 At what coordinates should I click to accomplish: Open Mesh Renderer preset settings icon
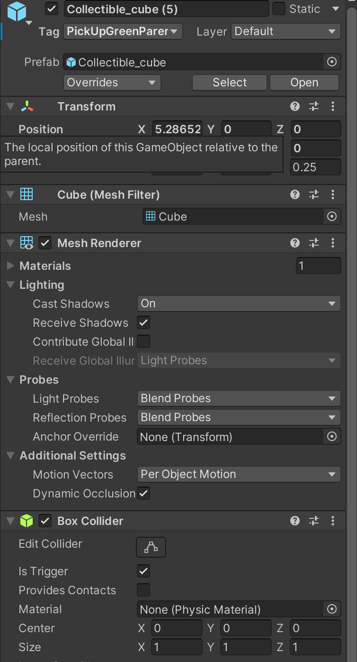pos(314,243)
